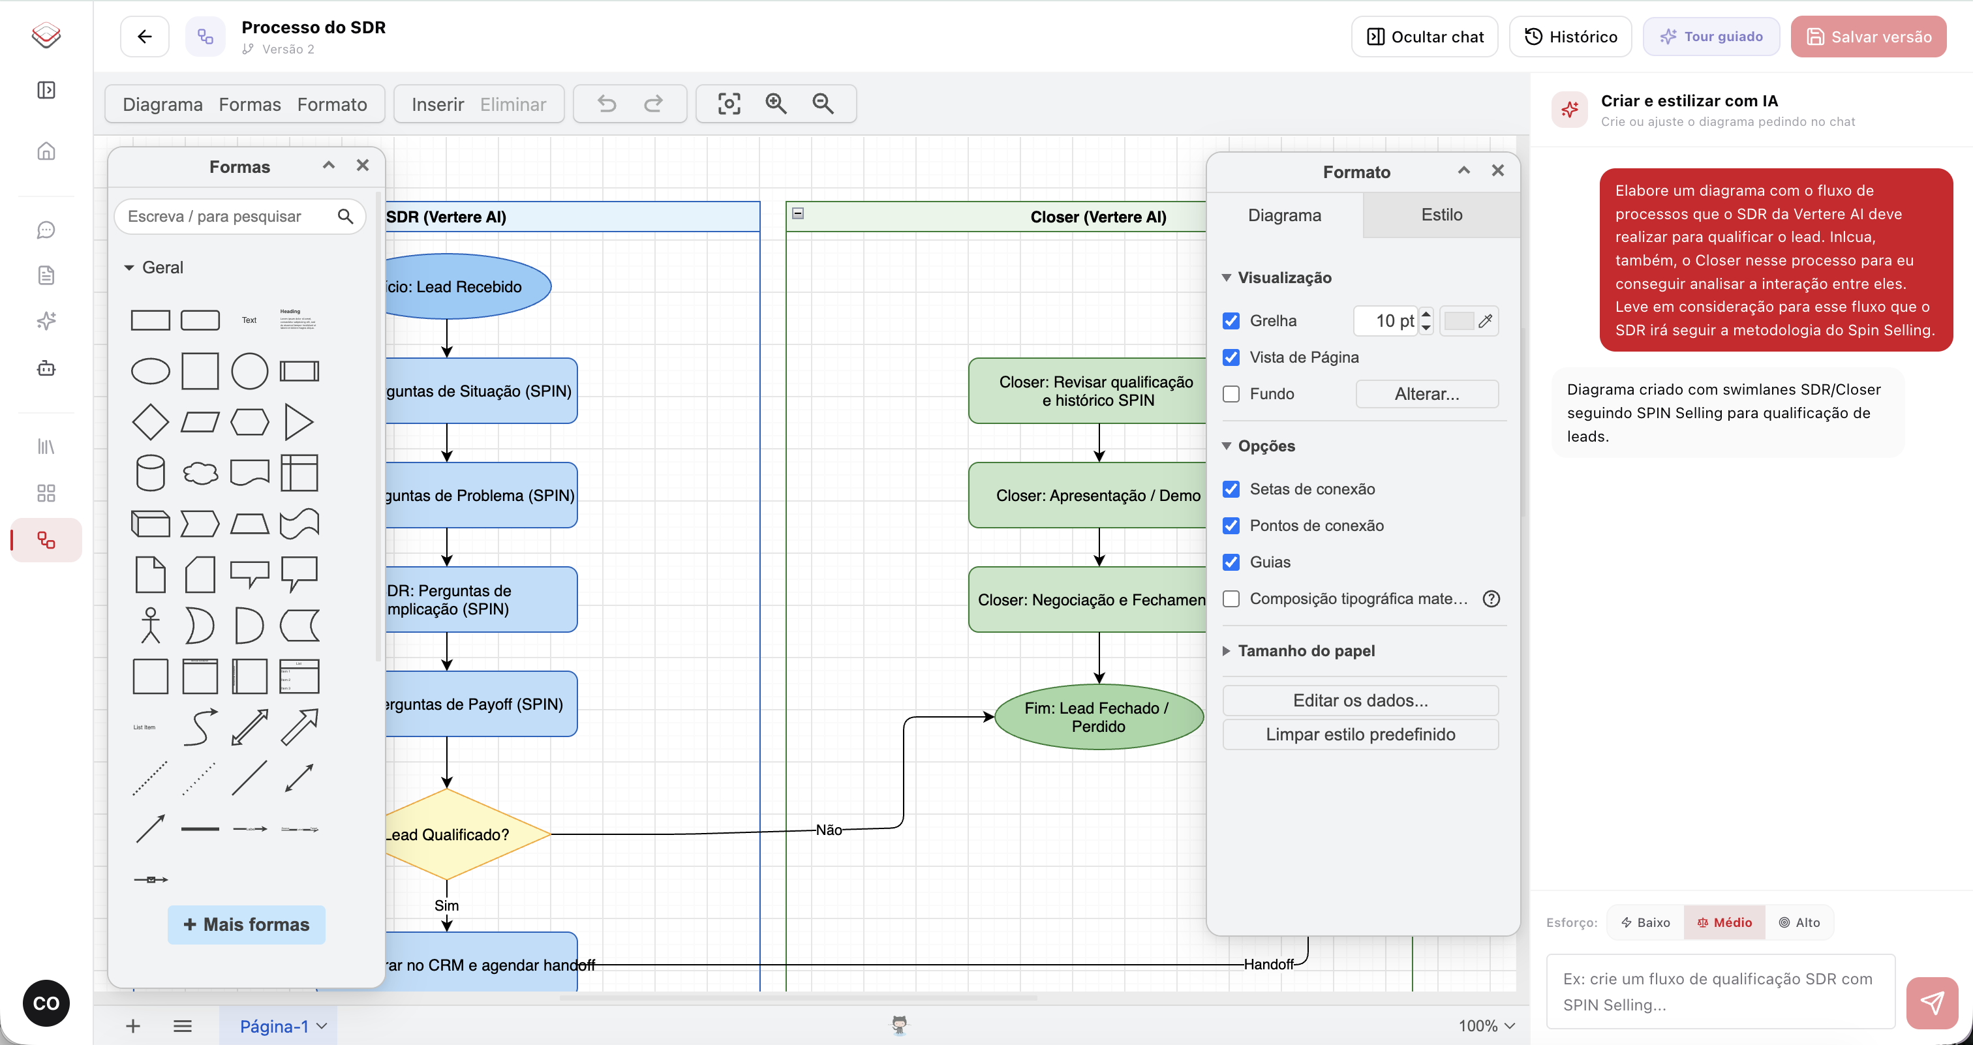Select the cloud shape in Formas
The width and height of the screenshot is (1973, 1045).
pyautogui.click(x=200, y=473)
